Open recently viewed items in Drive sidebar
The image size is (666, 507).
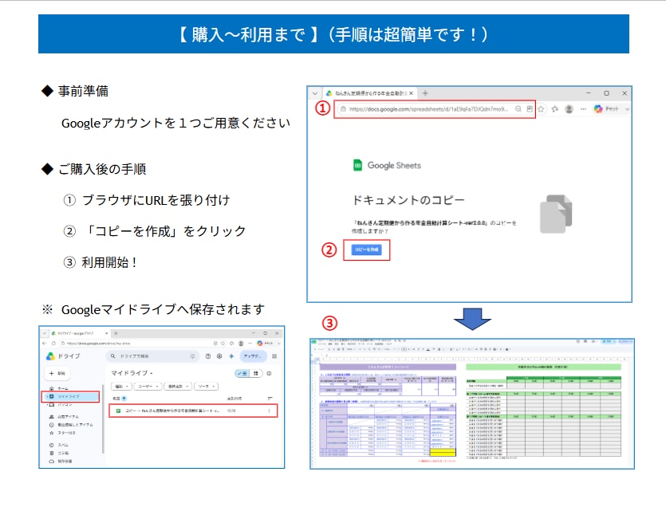(x=71, y=425)
